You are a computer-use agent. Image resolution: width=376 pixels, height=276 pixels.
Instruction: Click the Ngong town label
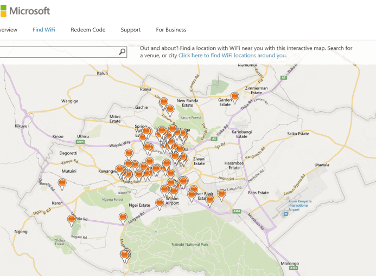21,232
